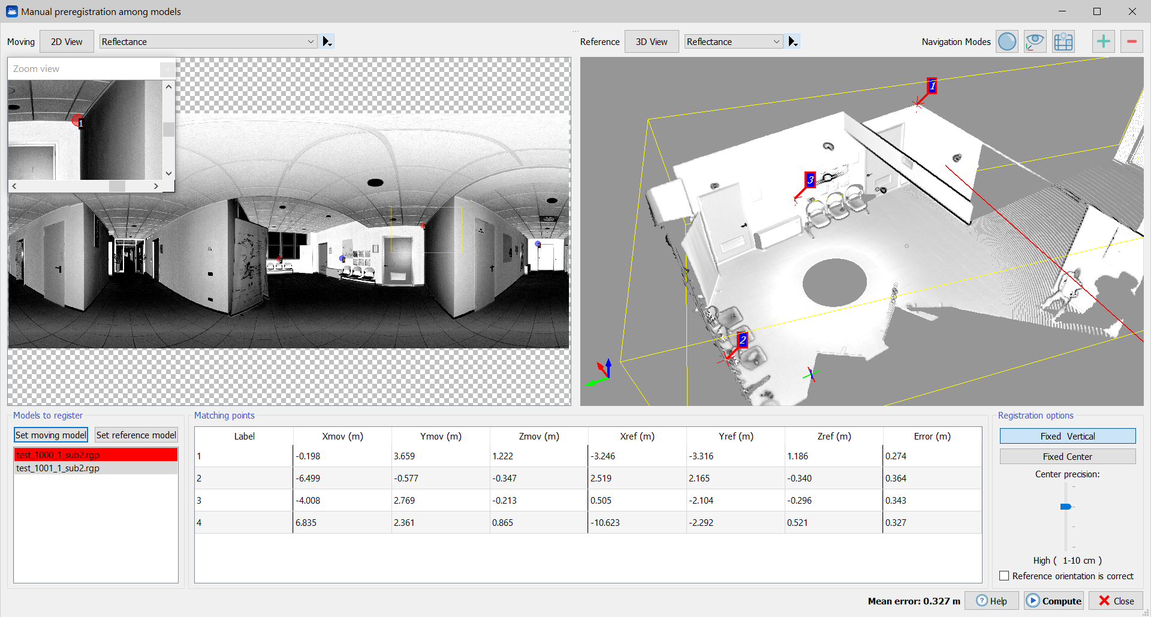Click the Help question mark button
The width and height of the screenshot is (1151, 617).
point(992,601)
